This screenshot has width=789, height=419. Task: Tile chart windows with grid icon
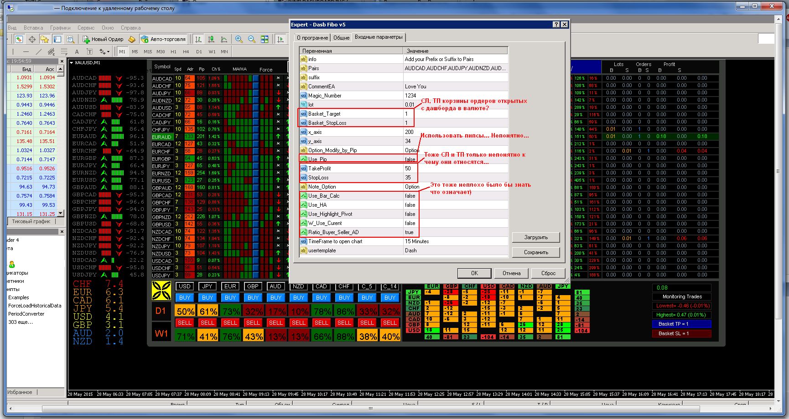pos(265,39)
